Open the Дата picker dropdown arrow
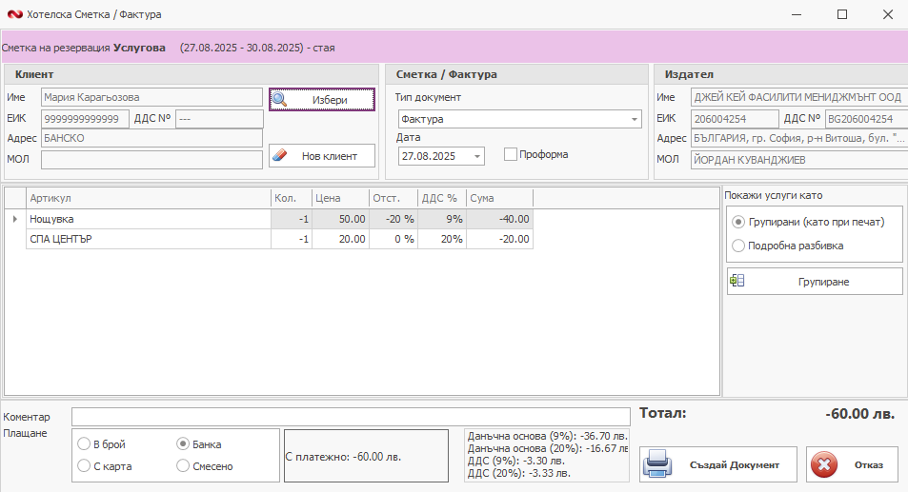This screenshot has width=908, height=492. click(x=476, y=156)
